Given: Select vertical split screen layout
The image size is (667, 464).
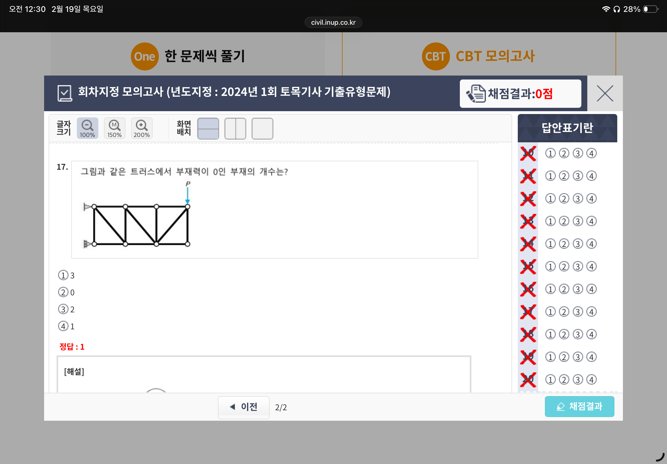Looking at the screenshot, I should [235, 128].
